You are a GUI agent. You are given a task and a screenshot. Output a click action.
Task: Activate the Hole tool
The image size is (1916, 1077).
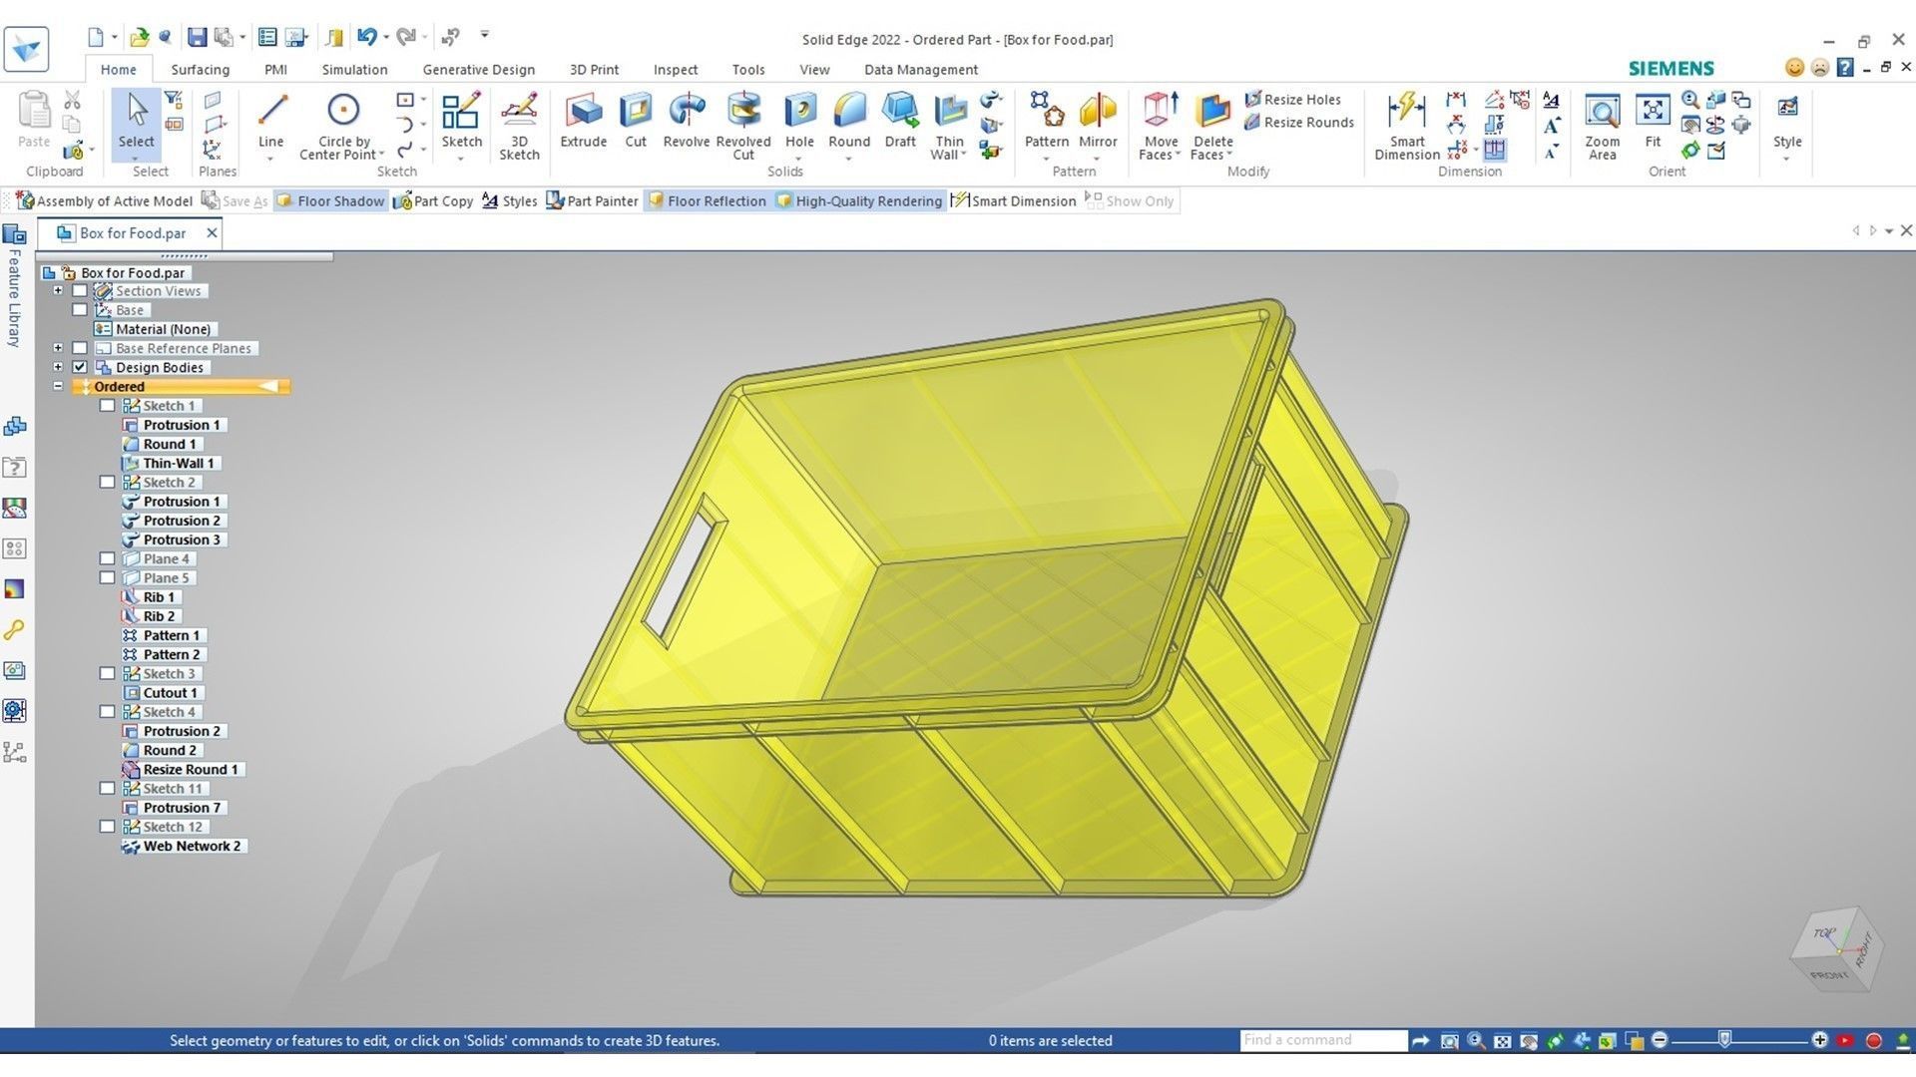(799, 121)
